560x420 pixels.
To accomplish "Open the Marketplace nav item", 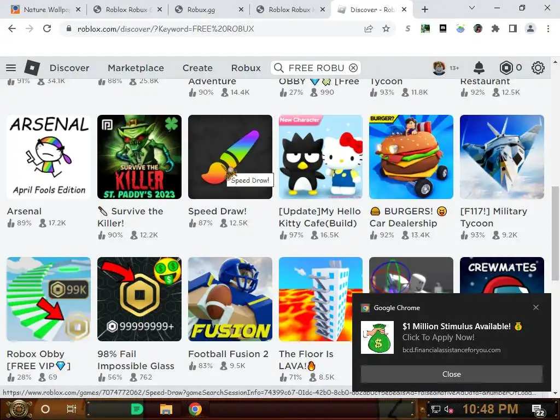I will (x=136, y=68).
